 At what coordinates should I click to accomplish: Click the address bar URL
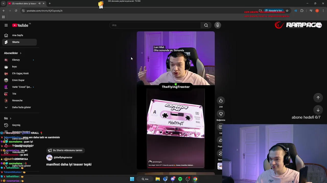click(44, 11)
